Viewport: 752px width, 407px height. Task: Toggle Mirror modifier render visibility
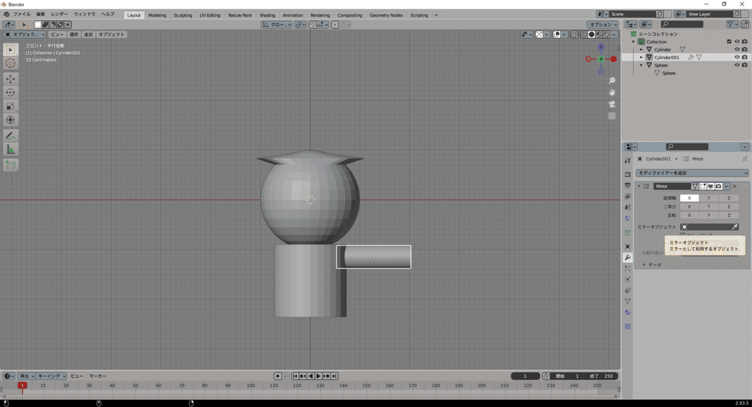718,186
